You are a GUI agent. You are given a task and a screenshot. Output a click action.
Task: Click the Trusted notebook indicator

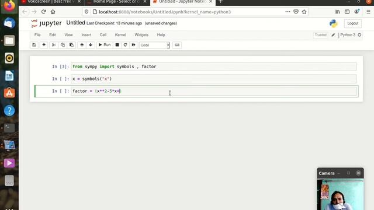point(321,35)
